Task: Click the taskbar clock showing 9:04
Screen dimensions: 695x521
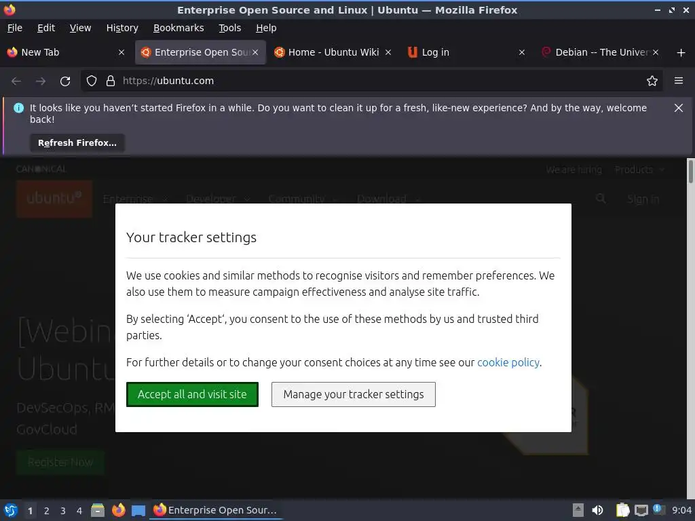Action: click(681, 510)
